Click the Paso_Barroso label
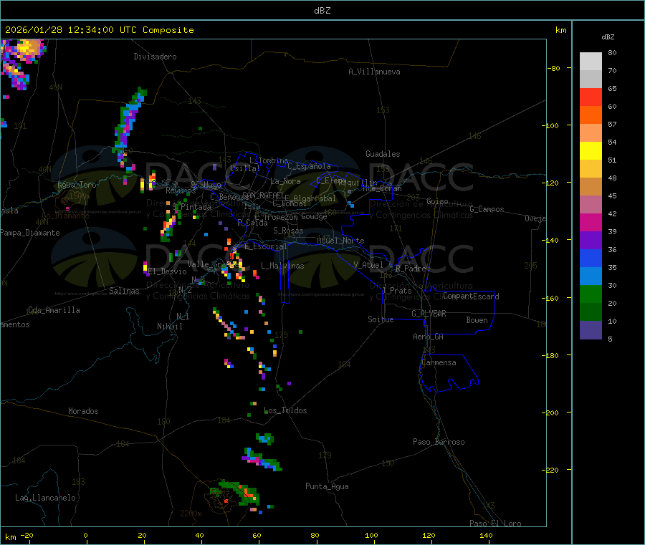 point(439,442)
